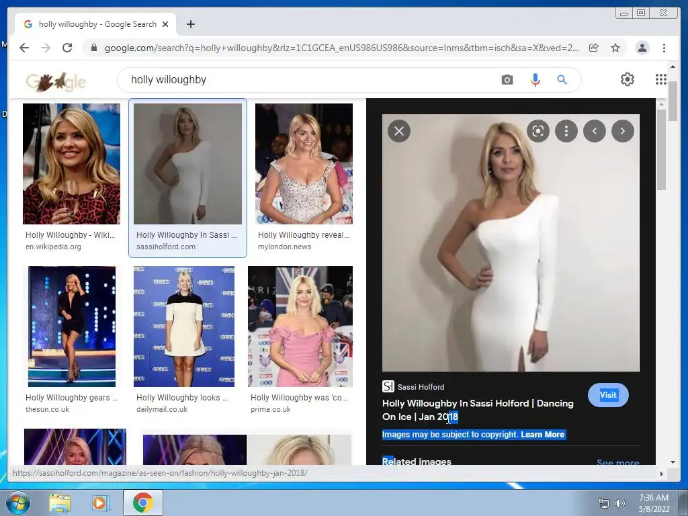Viewport: 688px width, 516px height.
Task: Launch Windows Media Player from taskbar
Action: click(99, 503)
